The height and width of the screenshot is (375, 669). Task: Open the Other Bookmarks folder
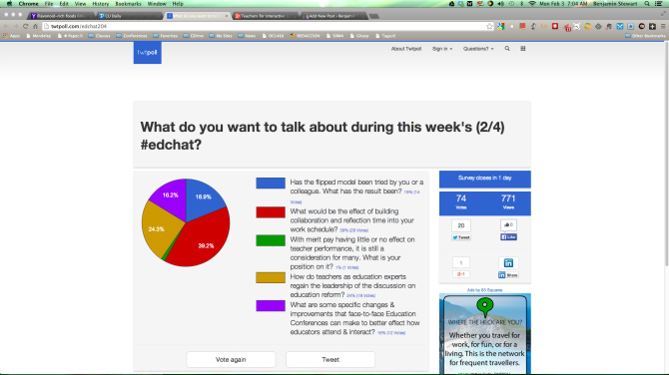click(645, 36)
